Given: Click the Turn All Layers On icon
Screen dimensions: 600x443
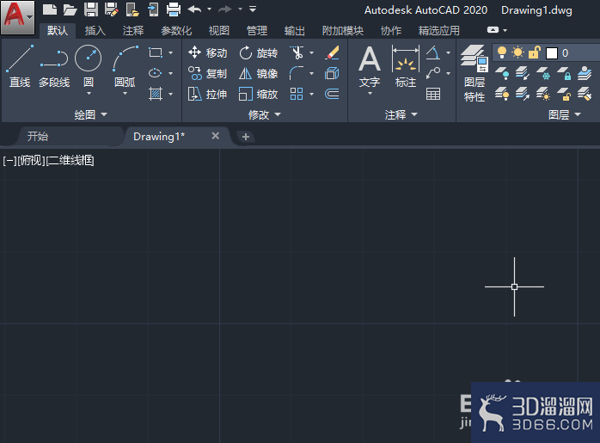Looking at the screenshot, I should [502, 94].
